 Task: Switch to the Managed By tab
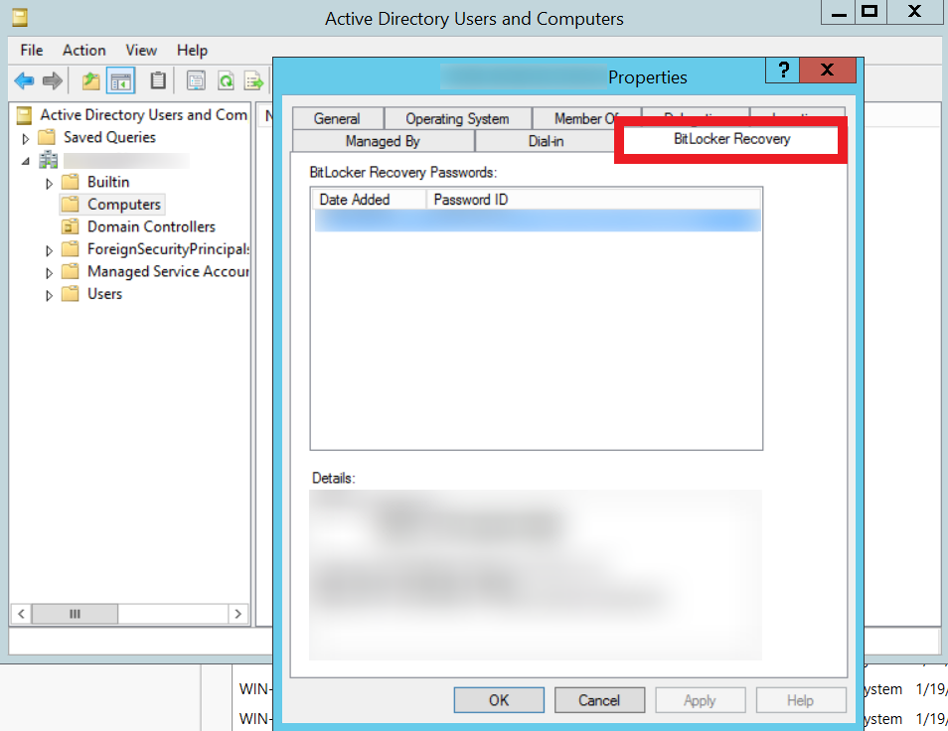tap(383, 140)
